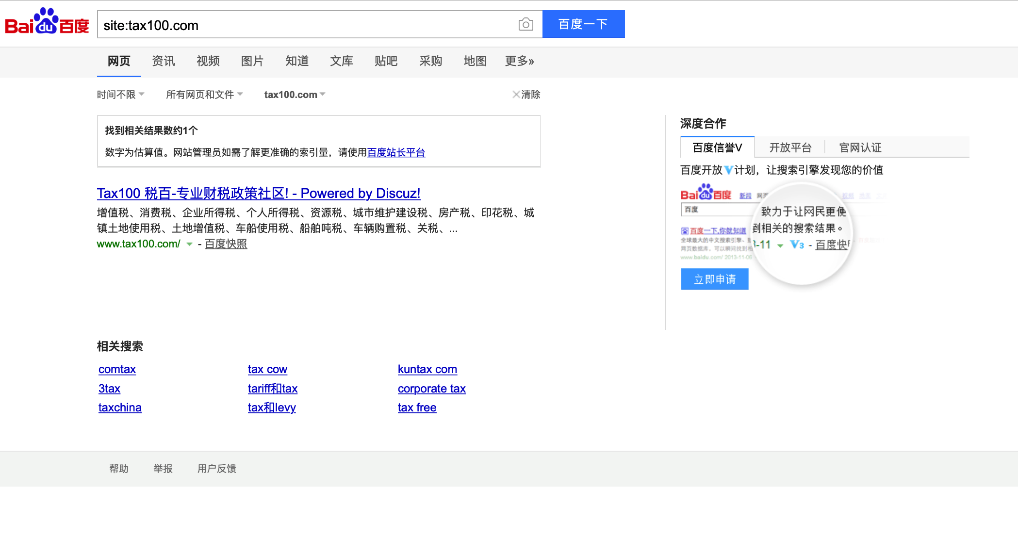1018x555 pixels.
Task: Click the 深度合作 panel heading
Action: pyautogui.click(x=703, y=124)
